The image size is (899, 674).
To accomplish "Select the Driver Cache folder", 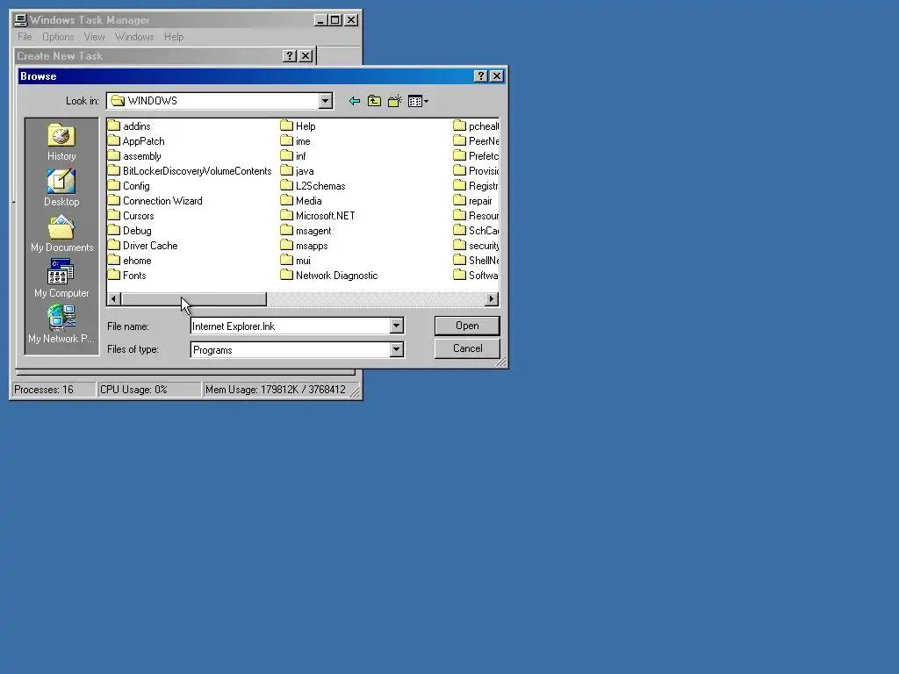I will click(x=143, y=246).
